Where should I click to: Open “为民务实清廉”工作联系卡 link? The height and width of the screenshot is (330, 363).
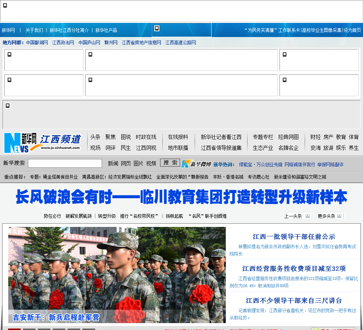pos(272,30)
